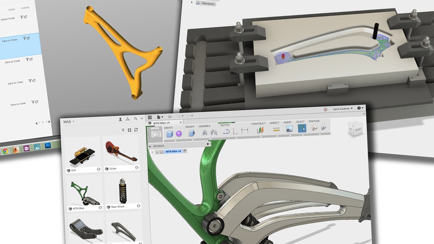
Task: Switch data panel to grid view
Action: (x=129, y=130)
